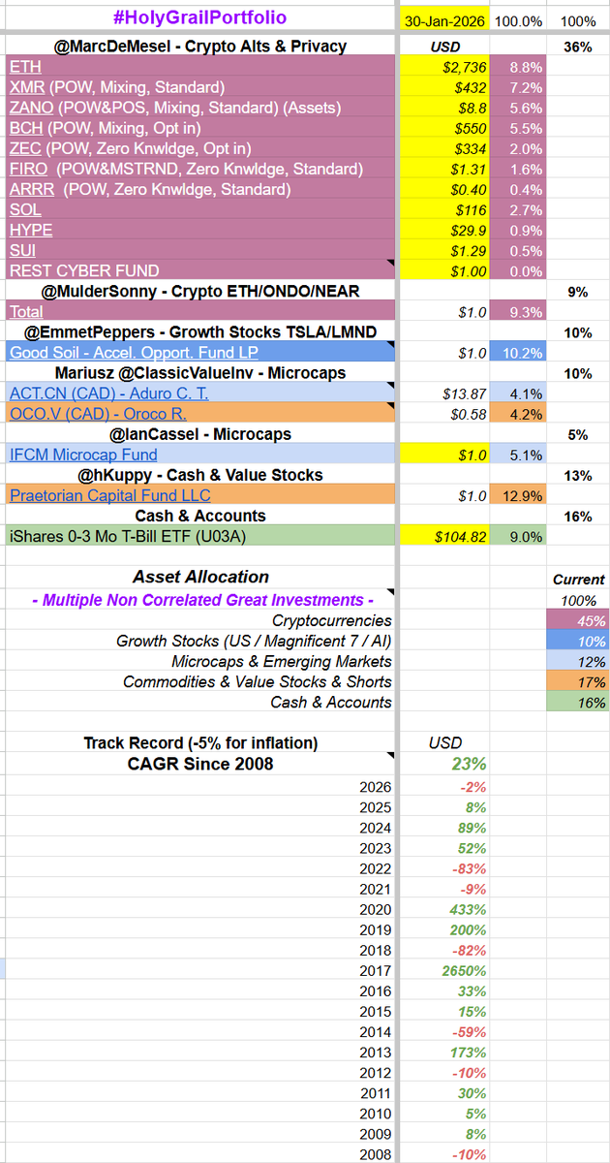This screenshot has width=610, height=1163.
Task: Select the Cryptocurrencies 45% colored cell
Action: point(579,620)
